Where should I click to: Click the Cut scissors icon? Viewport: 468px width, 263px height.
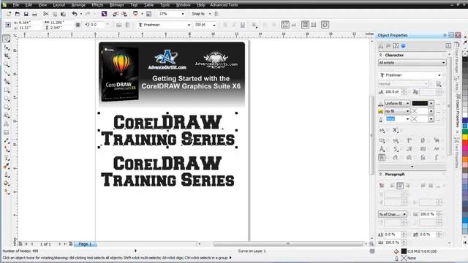tap(45, 14)
